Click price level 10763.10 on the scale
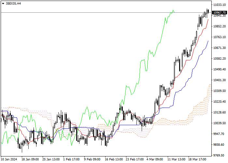This screenshot has height=163, width=228. (x=220, y=37)
